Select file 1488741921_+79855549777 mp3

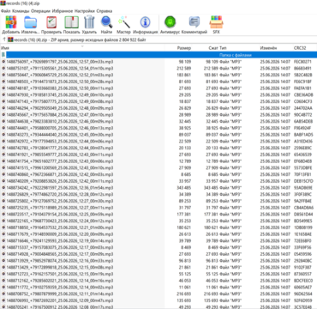pos(60,154)
